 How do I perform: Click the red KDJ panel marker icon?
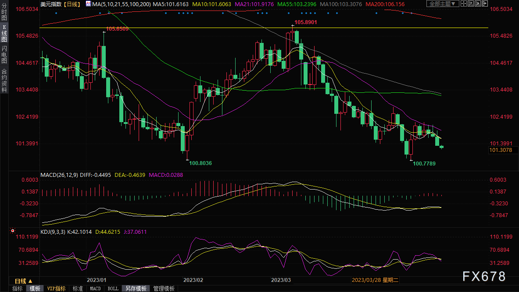click(12, 230)
